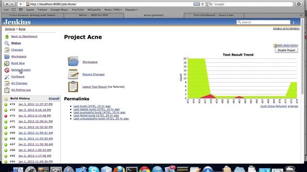Open build #71 Jan 2, 2012 12:36:41 PM

click(x=35, y=121)
